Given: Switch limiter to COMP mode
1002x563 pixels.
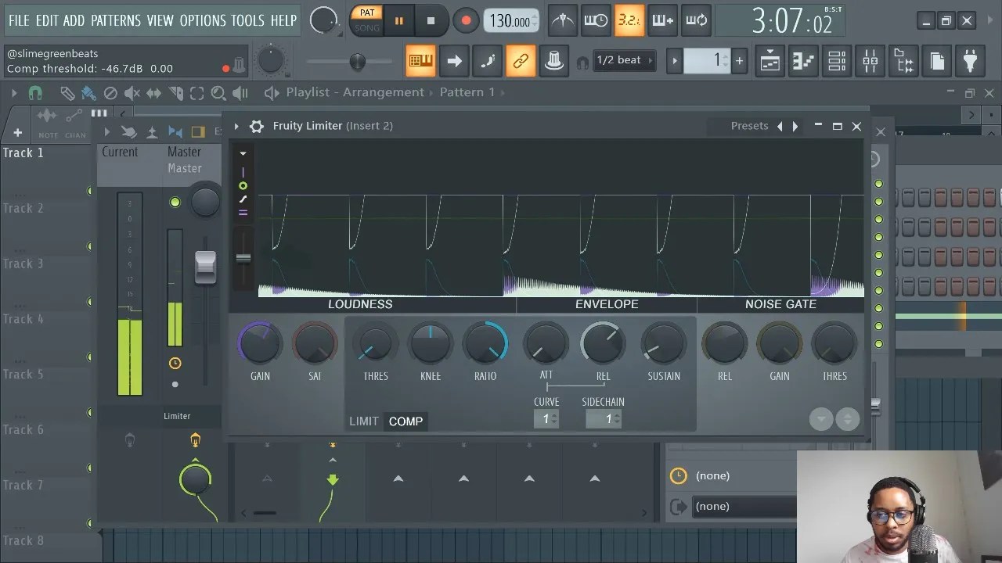Looking at the screenshot, I should (x=405, y=421).
